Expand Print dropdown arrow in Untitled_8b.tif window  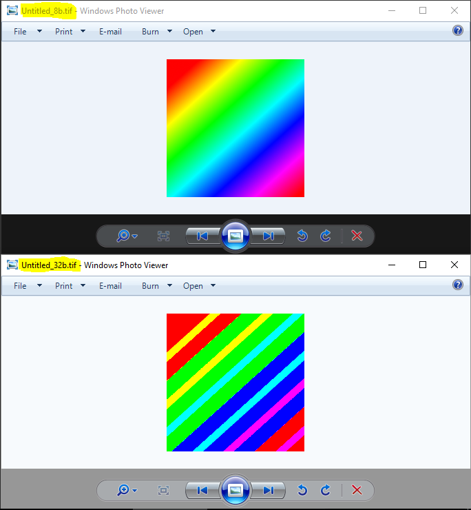tap(83, 31)
